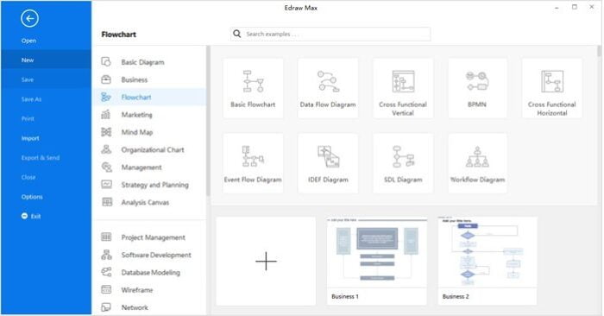Image resolution: width=604 pixels, height=316 pixels.
Task: Click the Marketing chart icon
Action: pos(106,115)
